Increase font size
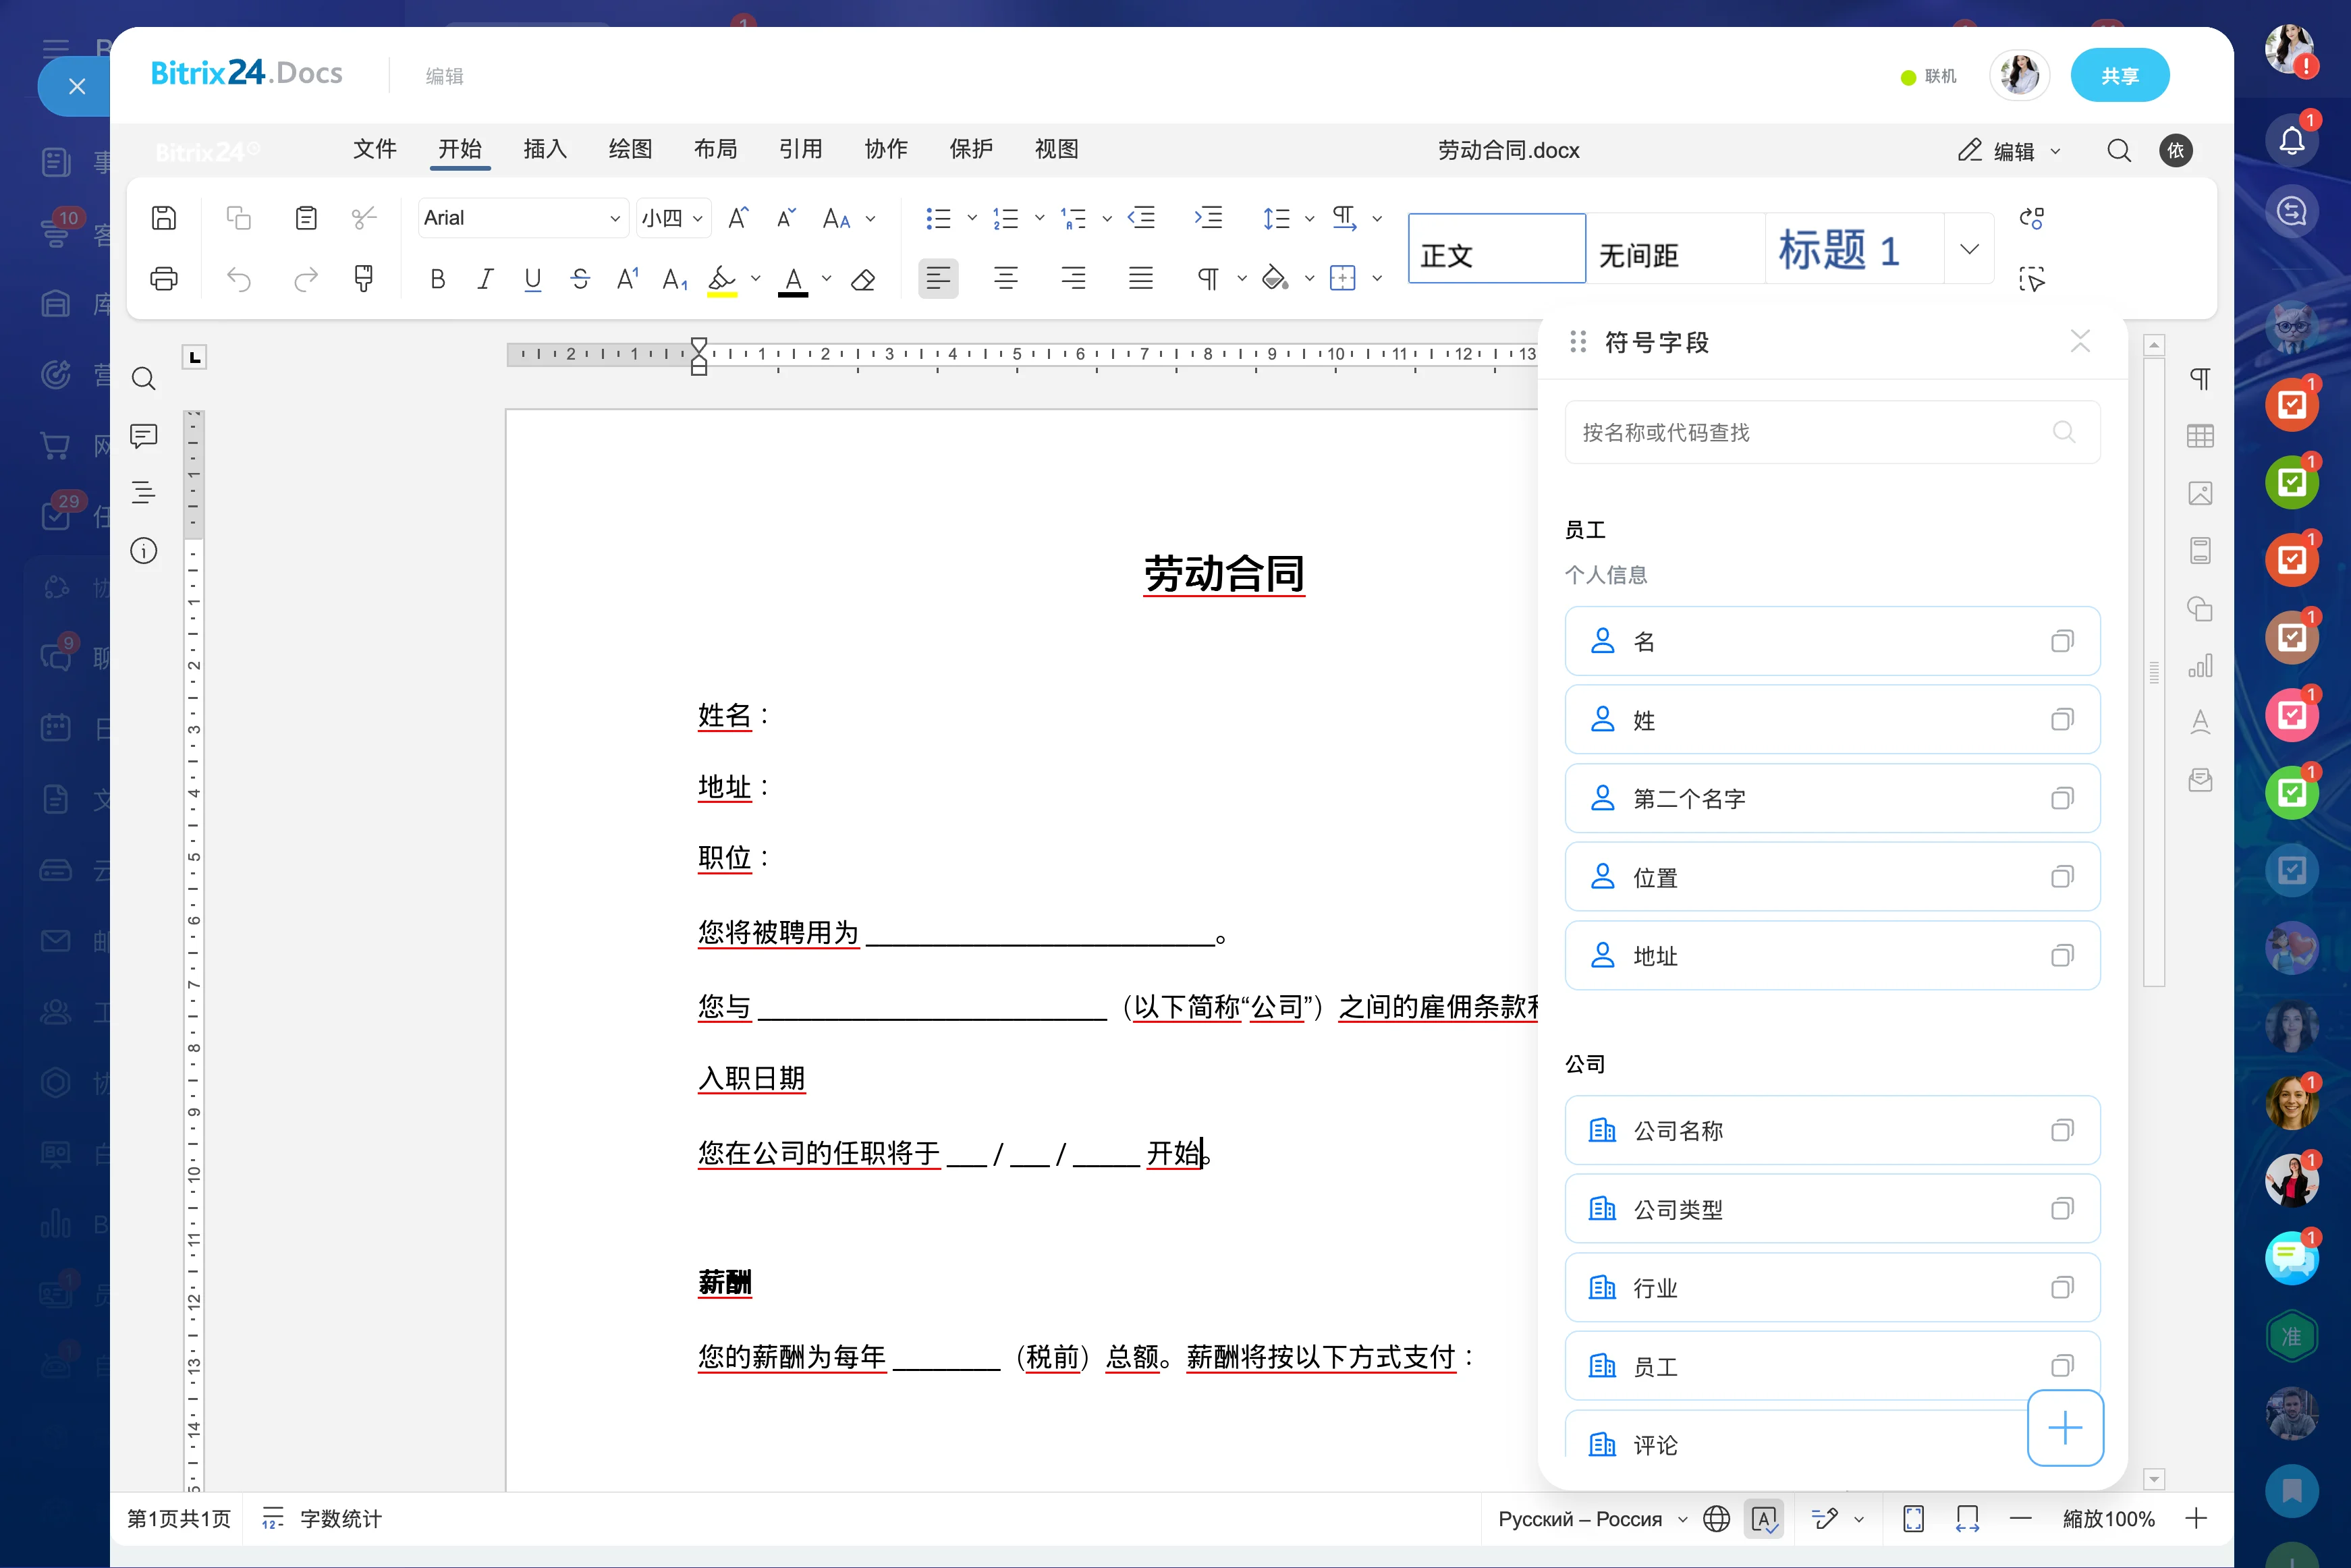 [738, 217]
